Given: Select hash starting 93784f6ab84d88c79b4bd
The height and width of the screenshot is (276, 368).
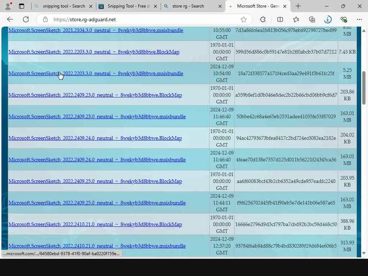Looking at the screenshot, I should click(286, 246).
